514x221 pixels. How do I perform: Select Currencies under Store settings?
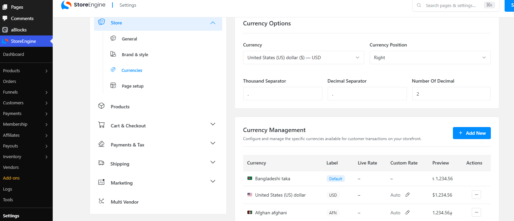pos(132,70)
